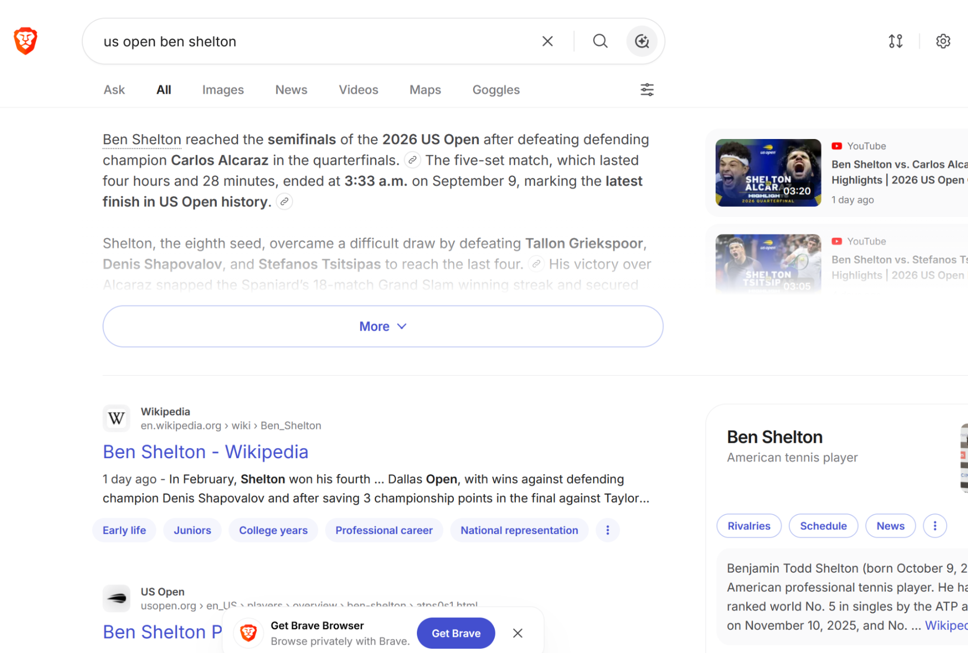Switch to the News tab
Viewport: 968px width, 653px height.
(291, 90)
